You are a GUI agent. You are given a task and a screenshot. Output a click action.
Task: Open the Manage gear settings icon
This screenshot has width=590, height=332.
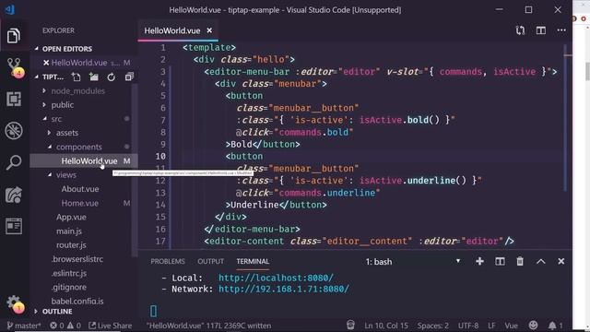(x=15, y=303)
